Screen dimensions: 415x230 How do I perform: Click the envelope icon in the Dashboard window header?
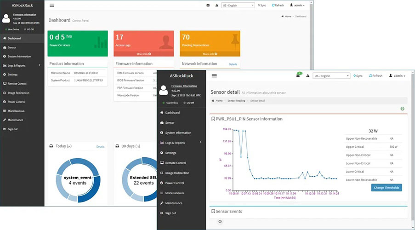click(208, 6)
